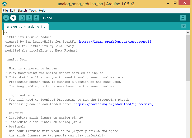Click the "* Optional:" line
192x138 pixels.
tap(15, 126)
